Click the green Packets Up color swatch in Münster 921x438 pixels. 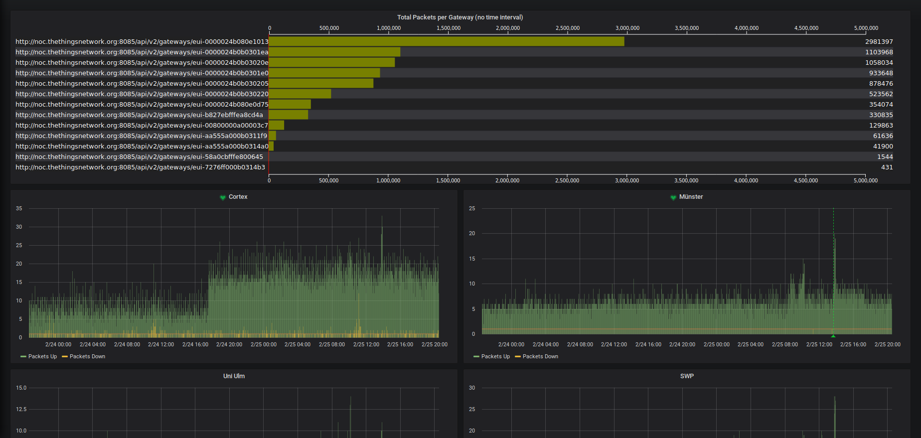coord(476,357)
